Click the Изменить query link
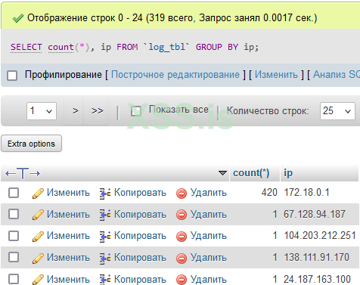The width and height of the screenshot is (360, 285). (x=276, y=75)
